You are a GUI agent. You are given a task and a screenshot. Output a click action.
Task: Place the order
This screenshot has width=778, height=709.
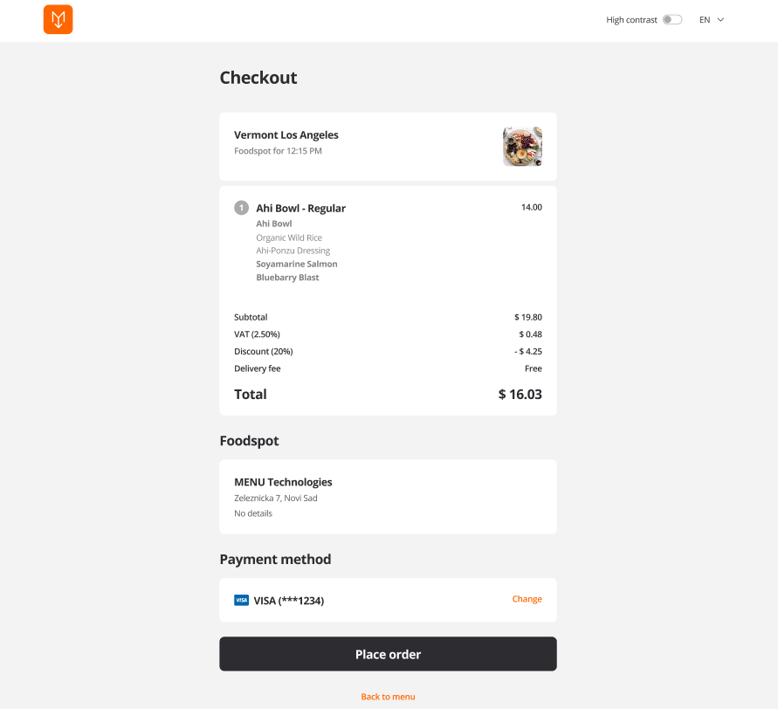(388, 654)
